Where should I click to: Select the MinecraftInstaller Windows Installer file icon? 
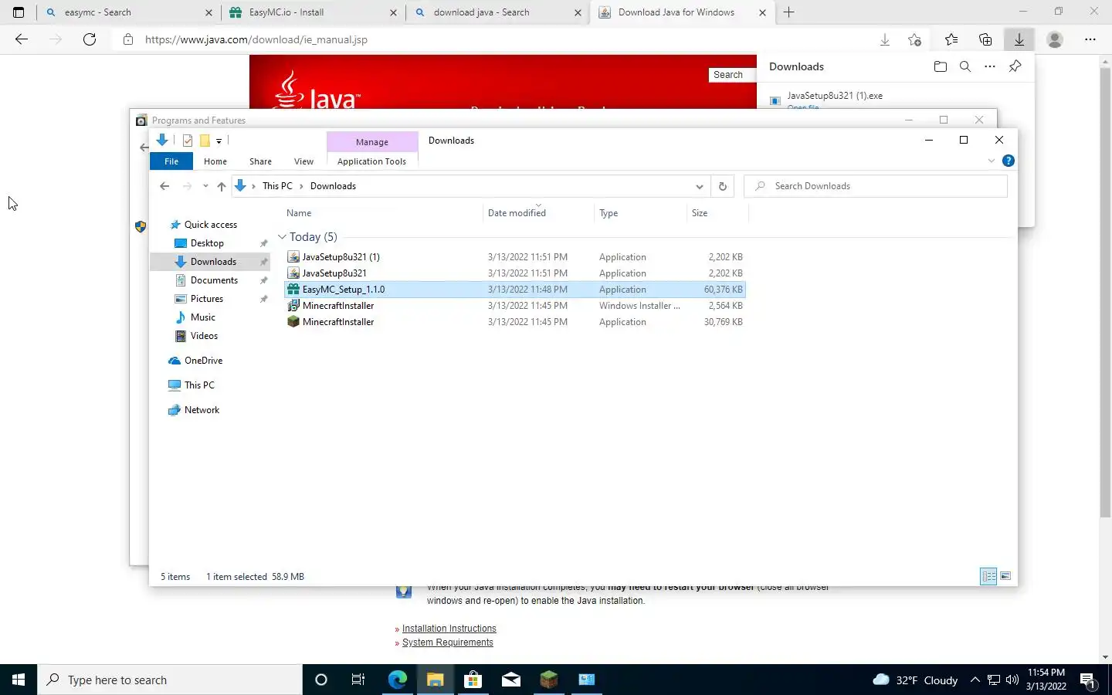click(x=293, y=306)
